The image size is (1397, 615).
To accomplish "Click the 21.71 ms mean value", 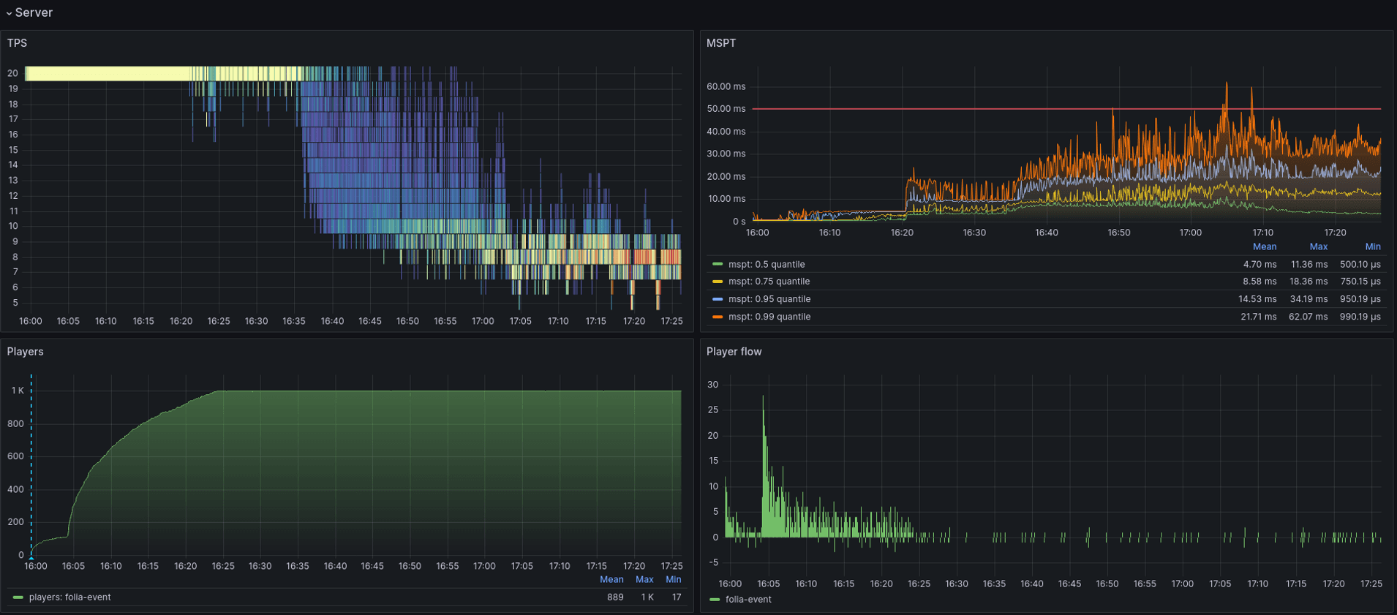I will point(1258,317).
